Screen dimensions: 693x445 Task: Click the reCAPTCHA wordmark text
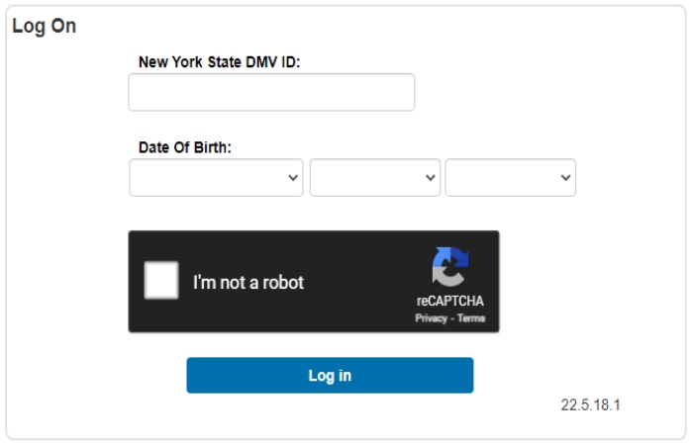point(449,301)
